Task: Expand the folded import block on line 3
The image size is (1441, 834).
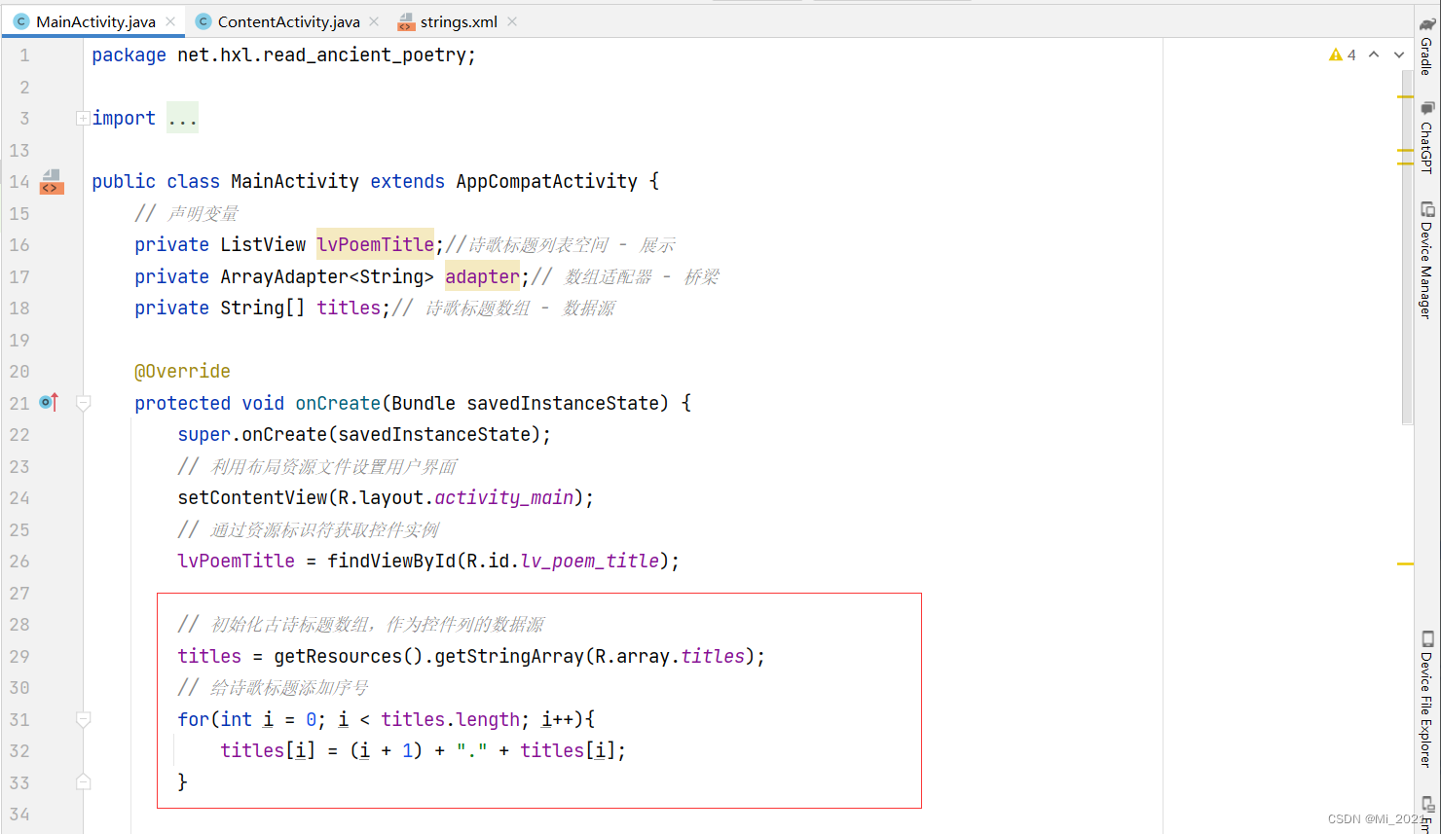Action: pyautogui.click(x=83, y=119)
